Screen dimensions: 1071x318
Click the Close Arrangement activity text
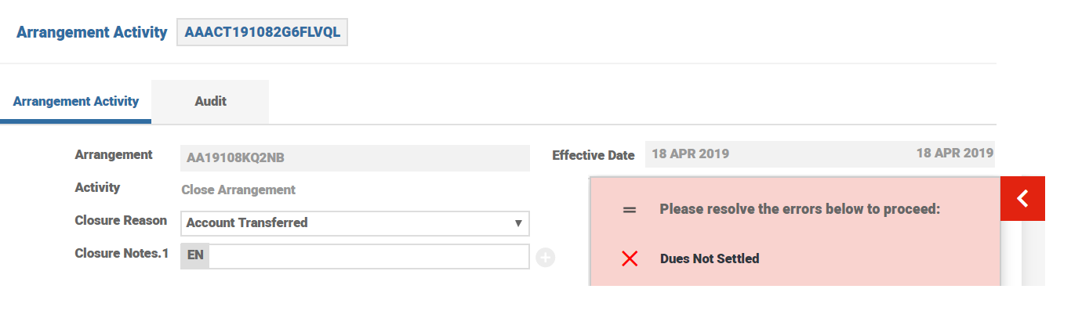click(x=238, y=190)
